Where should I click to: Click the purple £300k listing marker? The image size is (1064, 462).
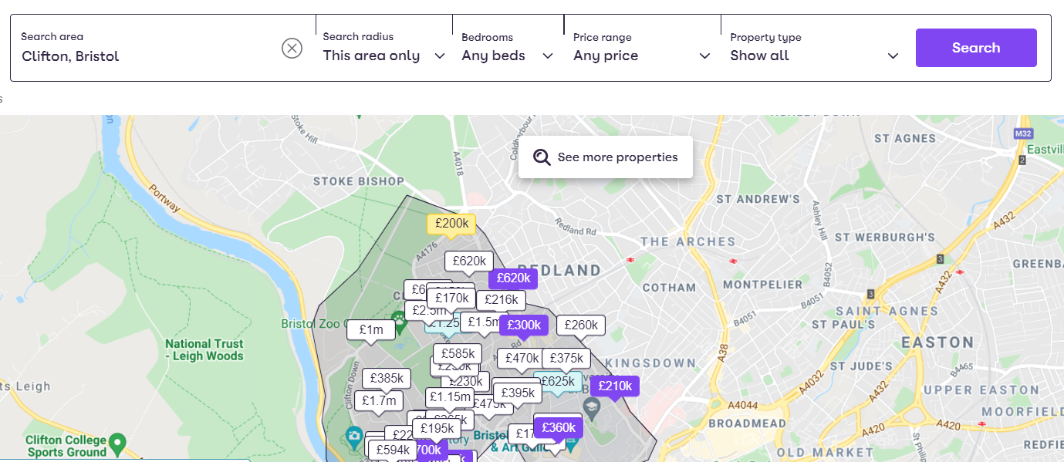tap(524, 325)
